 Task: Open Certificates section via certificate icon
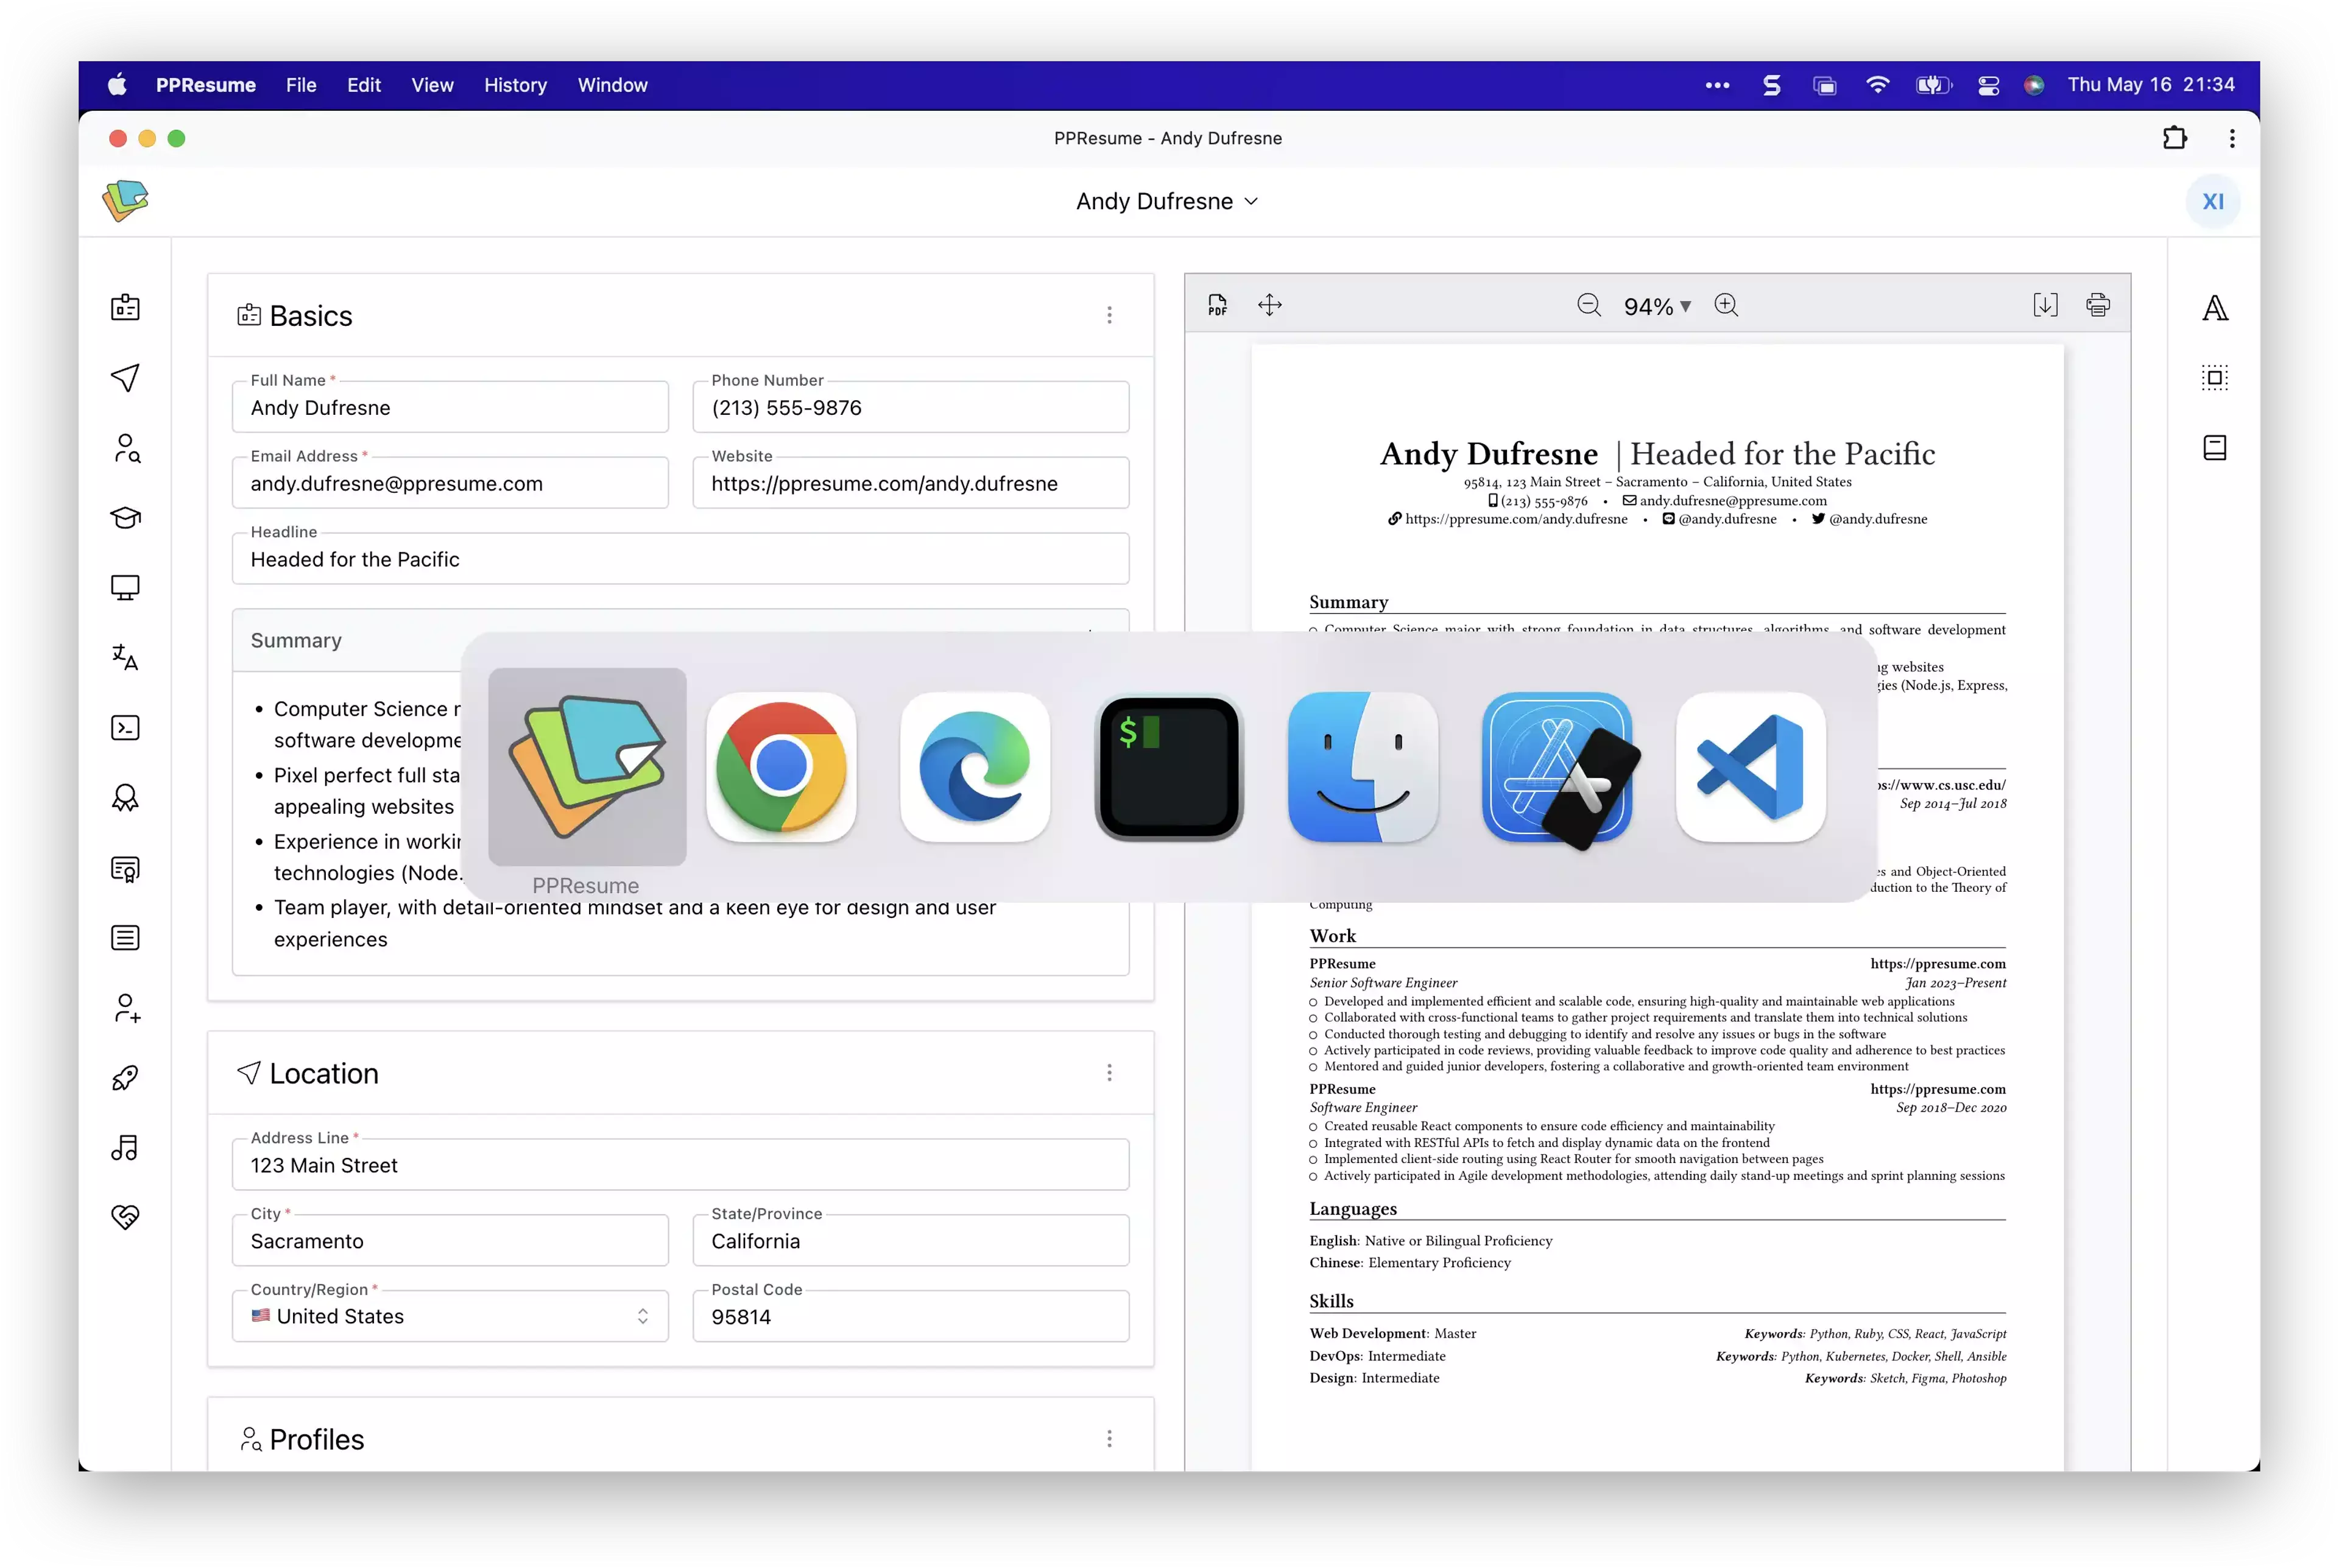point(125,868)
